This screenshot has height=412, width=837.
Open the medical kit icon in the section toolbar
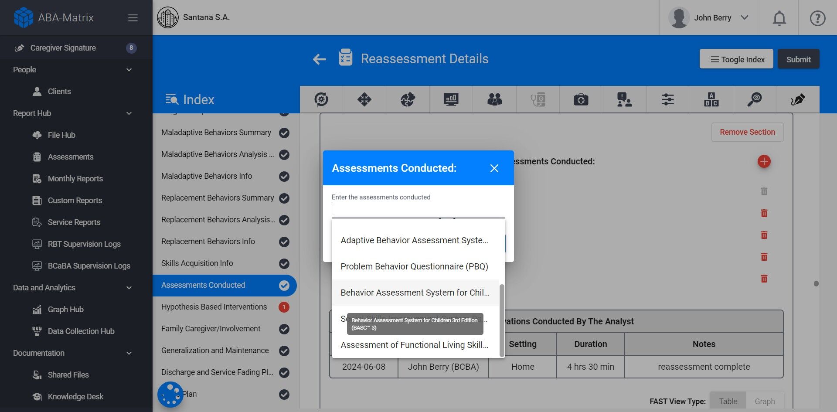coord(581,99)
